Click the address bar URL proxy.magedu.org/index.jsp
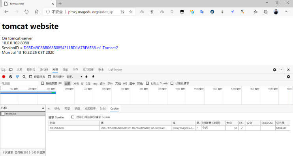 [x=91, y=12]
